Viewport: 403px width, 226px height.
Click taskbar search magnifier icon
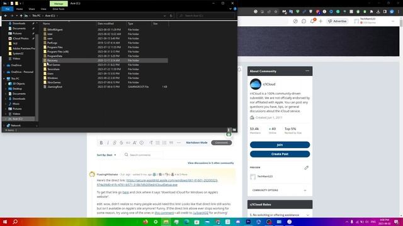coord(15,222)
